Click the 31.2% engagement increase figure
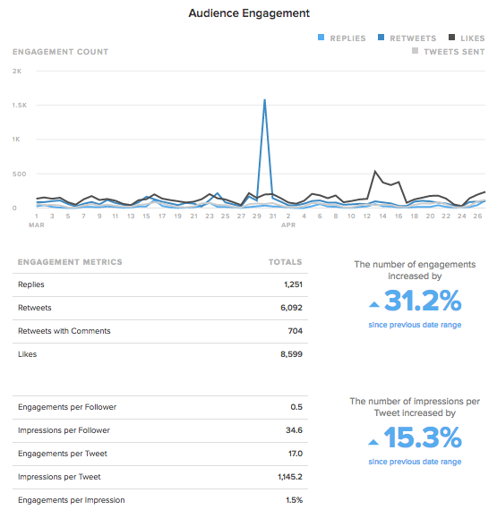 [x=423, y=301]
